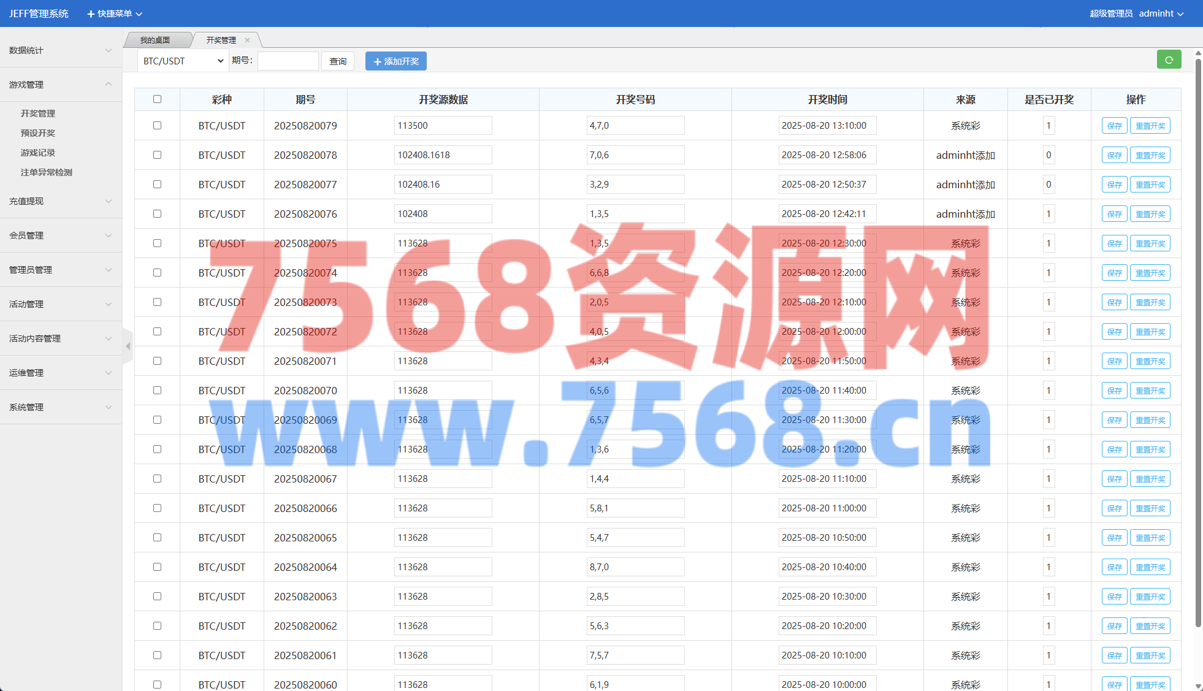
Task: Close the 开奖管理 tab with its X icon
Action: (x=248, y=40)
